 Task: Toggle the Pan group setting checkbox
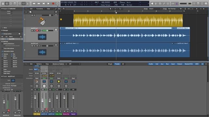(x=12, y=54)
